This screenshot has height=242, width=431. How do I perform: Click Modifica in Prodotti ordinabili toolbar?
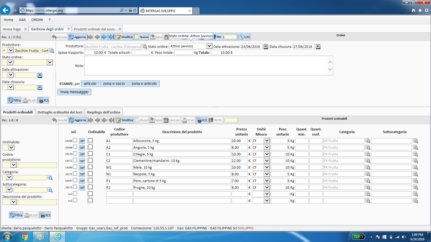pyautogui.click(x=124, y=120)
